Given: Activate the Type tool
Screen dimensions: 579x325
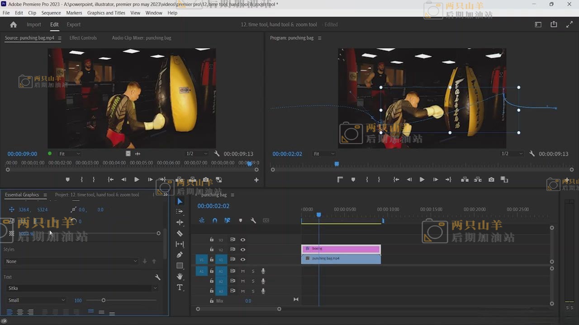Looking at the screenshot, I should (x=180, y=288).
